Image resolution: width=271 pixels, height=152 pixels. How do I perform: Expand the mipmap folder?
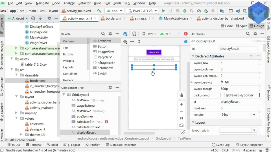(16, 113)
